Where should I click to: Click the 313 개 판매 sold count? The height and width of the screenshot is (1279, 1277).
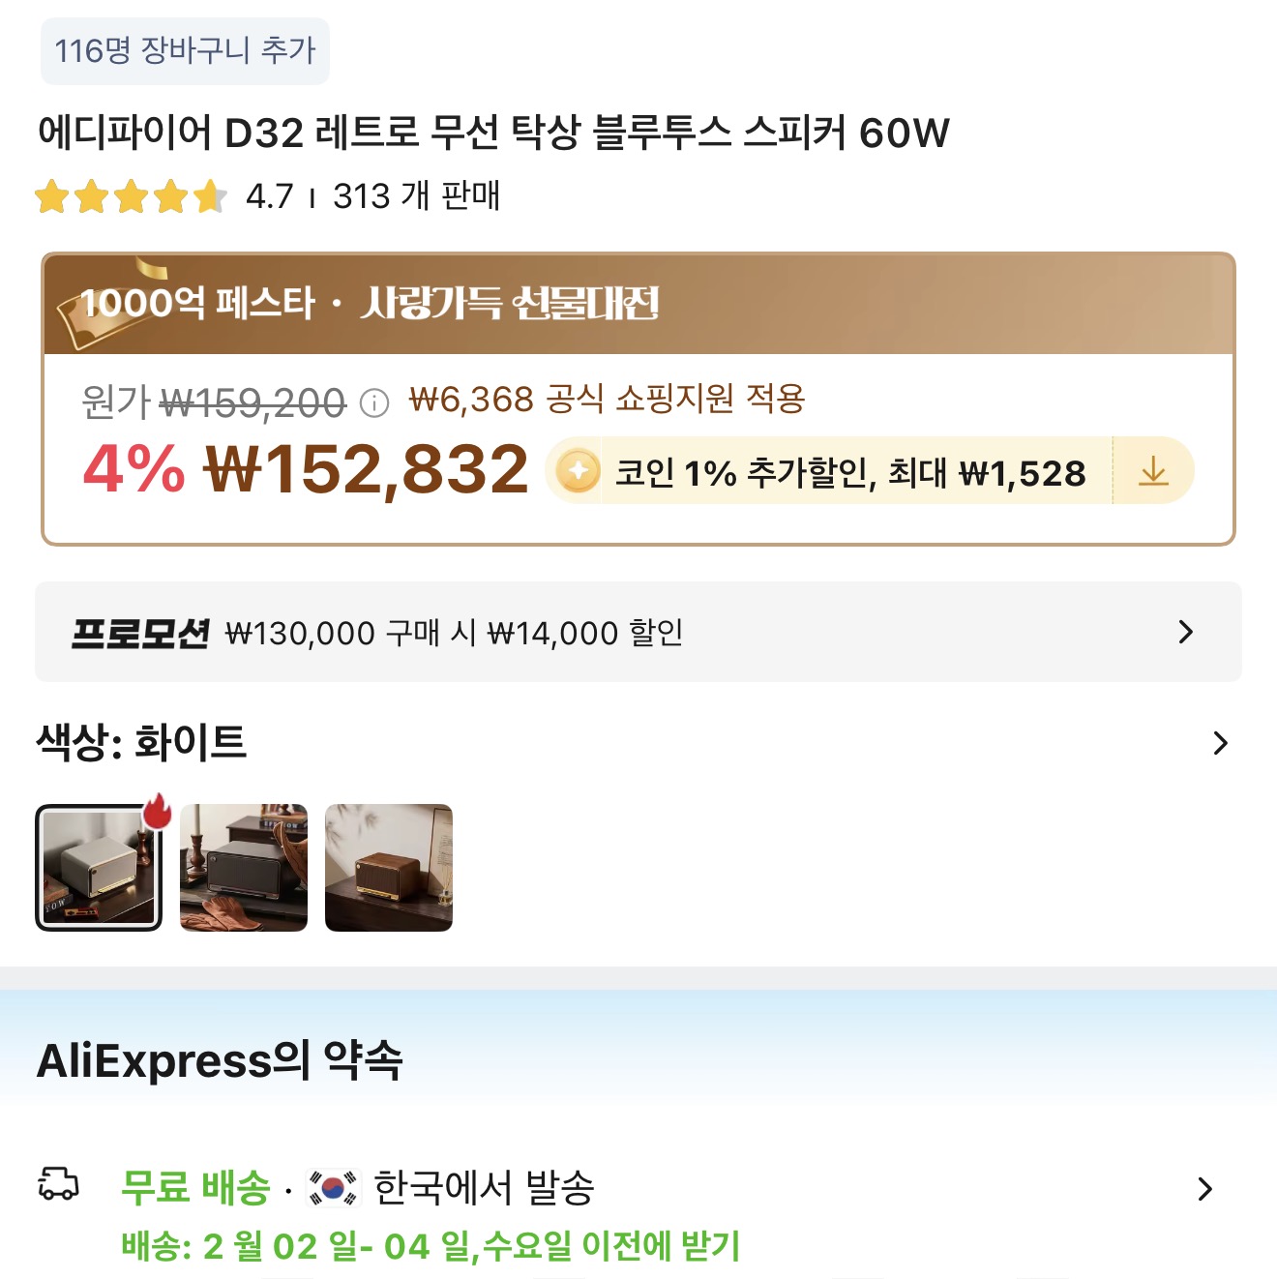pyautogui.click(x=416, y=196)
